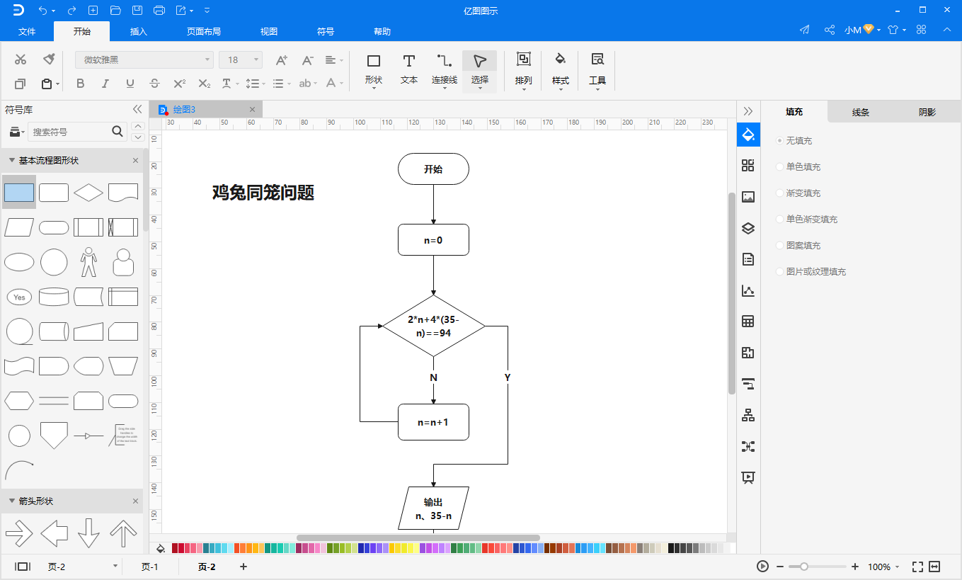Screen dimensions: 962x580
Task: Activate the Select pointer tool
Action: coord(480,71)
